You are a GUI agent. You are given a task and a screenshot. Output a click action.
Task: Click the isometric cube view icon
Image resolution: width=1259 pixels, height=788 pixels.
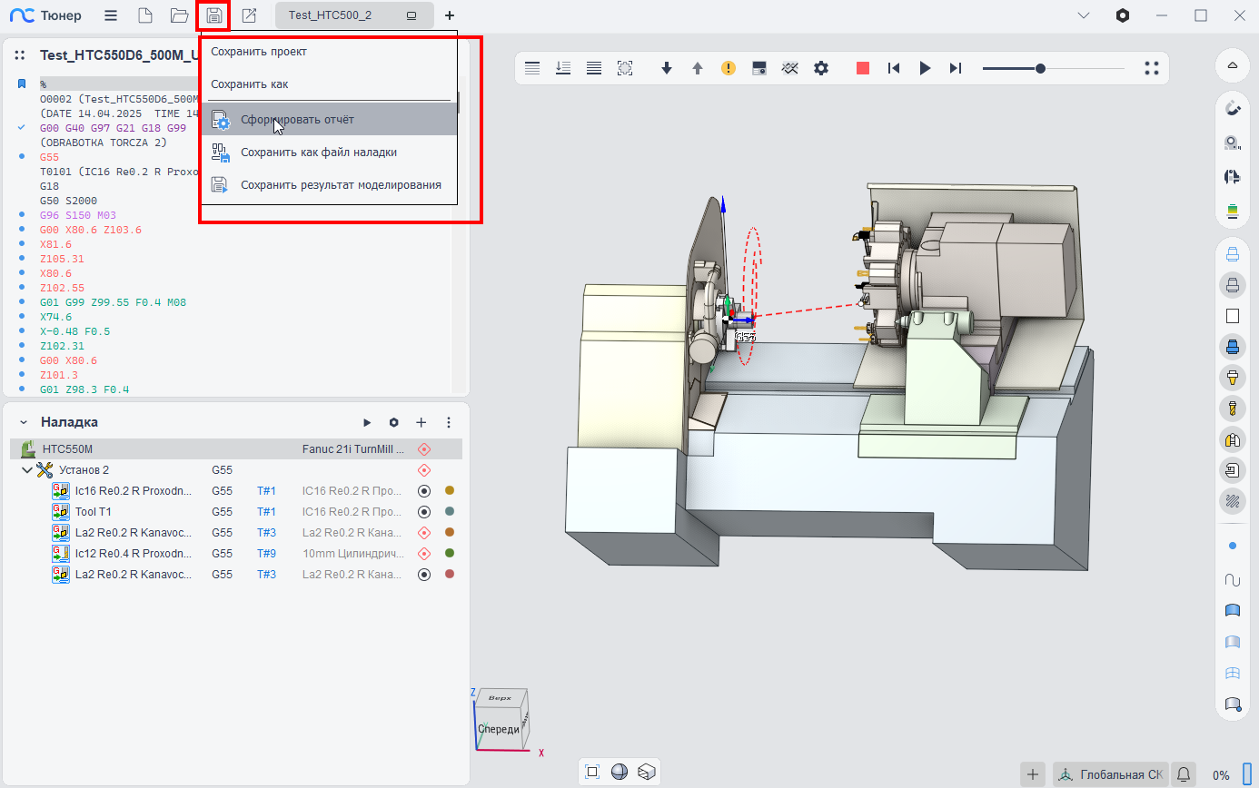coord(646,772)
